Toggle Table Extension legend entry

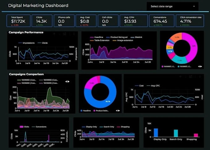[100, 40]
